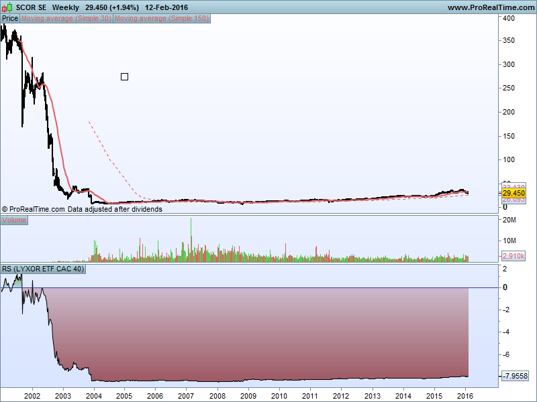Click the 2005 year on time axis
The width and height of the screenshot is (537, 402).
point(124,396)
